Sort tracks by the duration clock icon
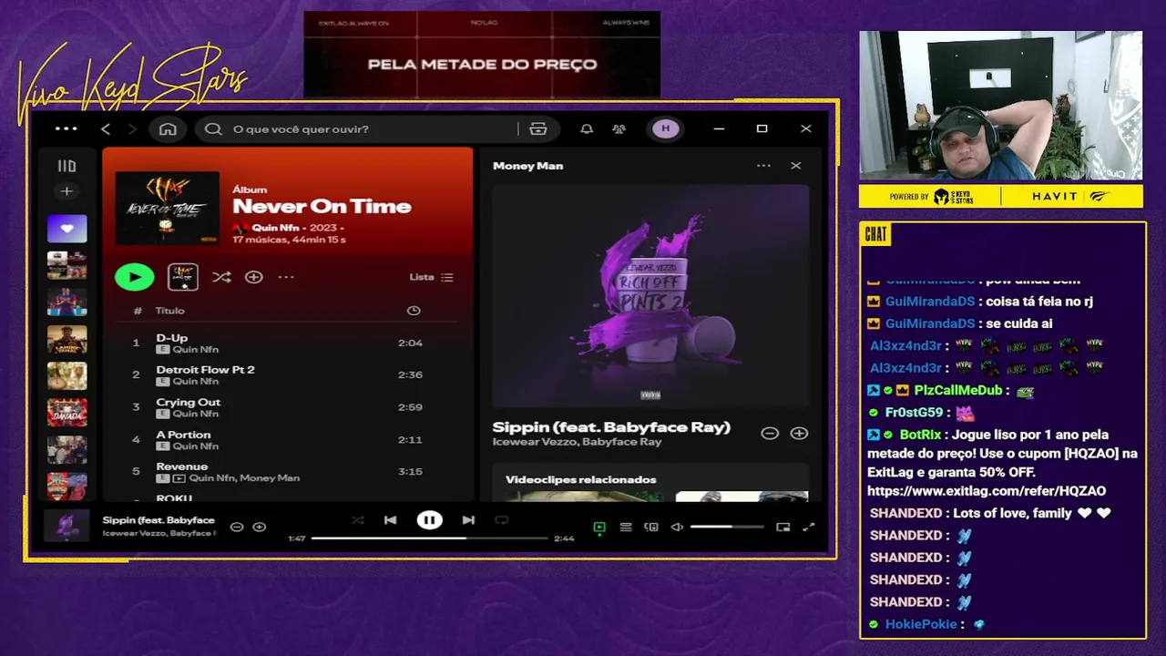The image size is (1166, 656). click(414, 311)
